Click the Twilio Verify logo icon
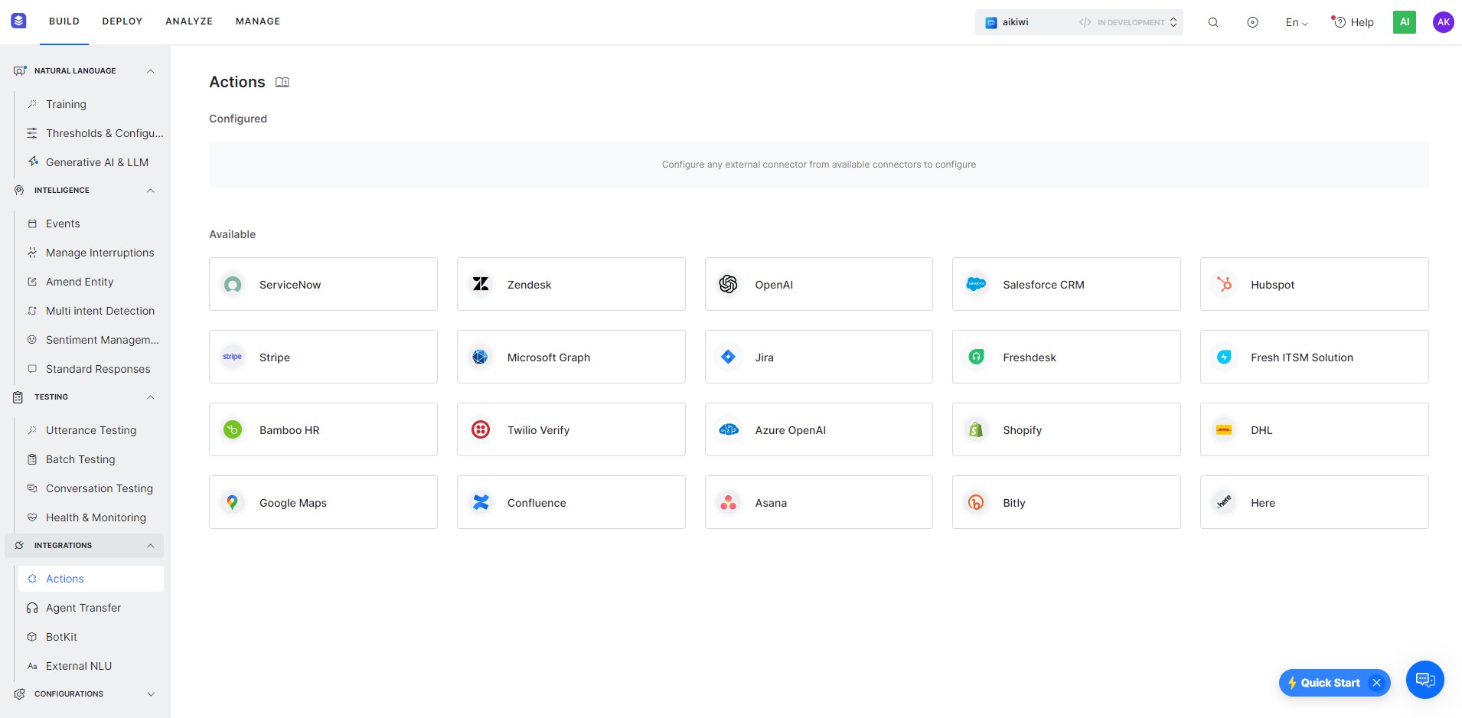The height and width of the screenshot is (718, 1462). [x=481, y=430]
